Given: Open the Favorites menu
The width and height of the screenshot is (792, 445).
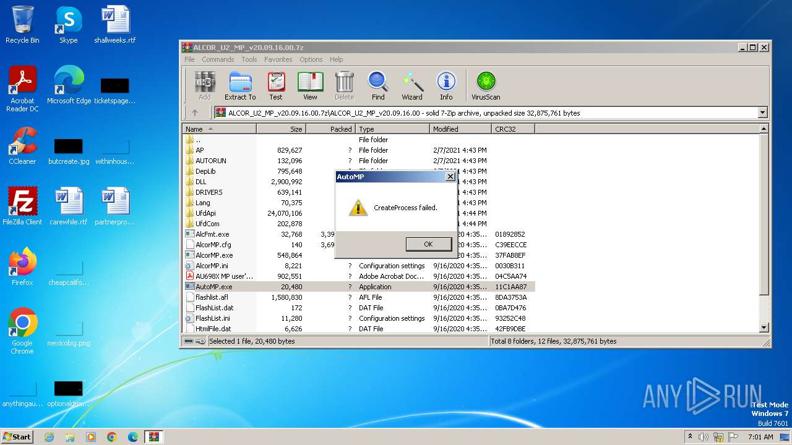Looking at the screenshot, I should (278, 59).
